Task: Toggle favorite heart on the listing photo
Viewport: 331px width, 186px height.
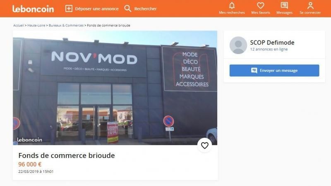Action: point(204,146)
